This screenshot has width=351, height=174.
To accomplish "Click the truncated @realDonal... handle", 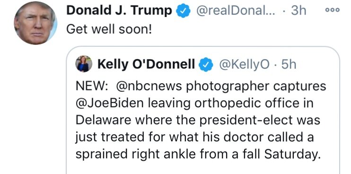I will coord(236,10).
